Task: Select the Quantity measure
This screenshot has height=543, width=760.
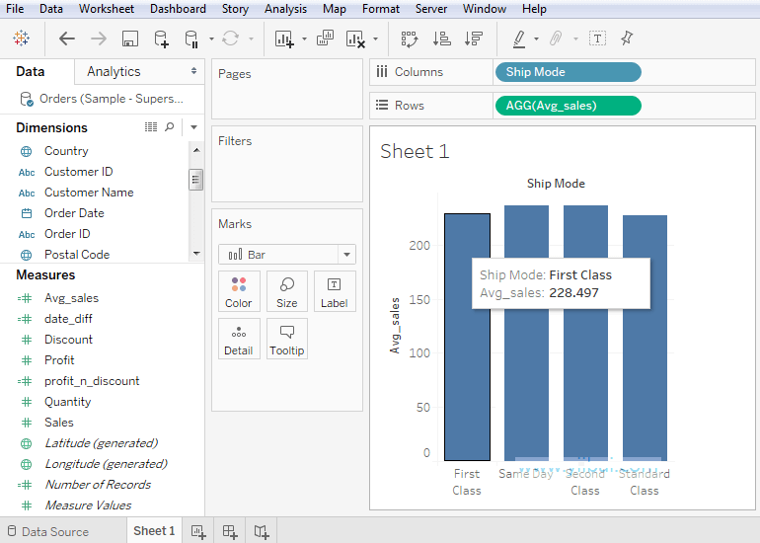Action: pos(67,402)
